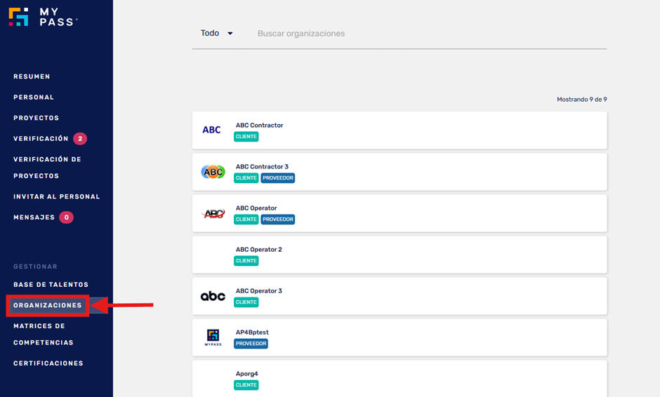Open Base de Talentos
Image resolution: width=660 pixels, height=397 pixels.
point(51,285)
